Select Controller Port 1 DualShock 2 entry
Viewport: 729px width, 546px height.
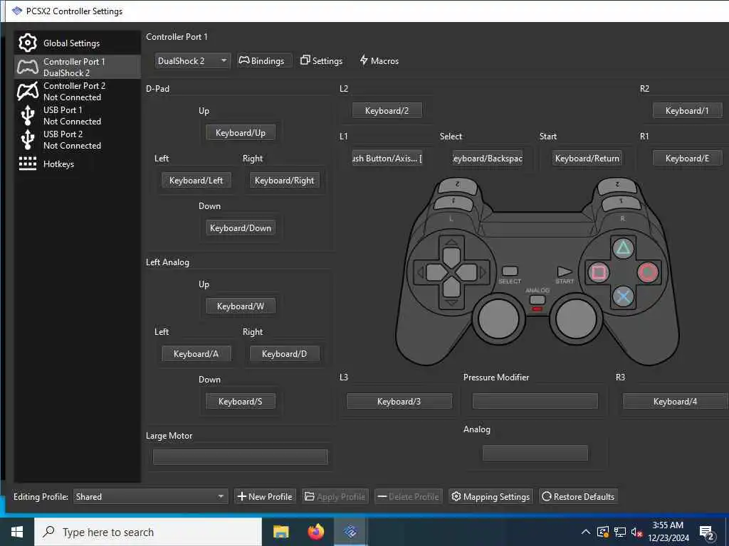77,67
